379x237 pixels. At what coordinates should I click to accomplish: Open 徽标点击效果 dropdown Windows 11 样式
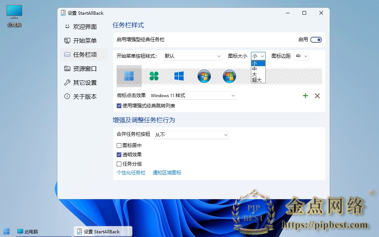pos(193,96)
